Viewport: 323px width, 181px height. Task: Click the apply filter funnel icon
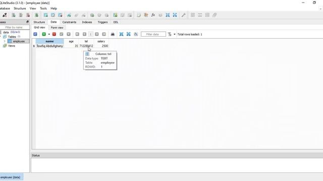(x=170, y=34)
